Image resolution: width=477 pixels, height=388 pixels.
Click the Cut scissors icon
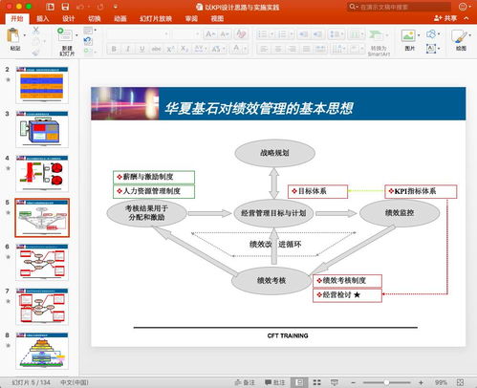(x=36, y=31)
